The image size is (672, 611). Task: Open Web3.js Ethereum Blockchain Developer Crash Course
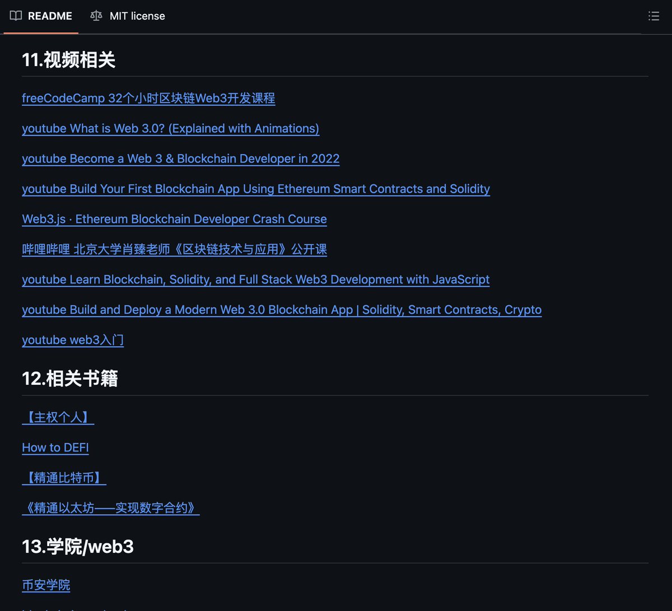pyautogui.click(x=174, y=219)
